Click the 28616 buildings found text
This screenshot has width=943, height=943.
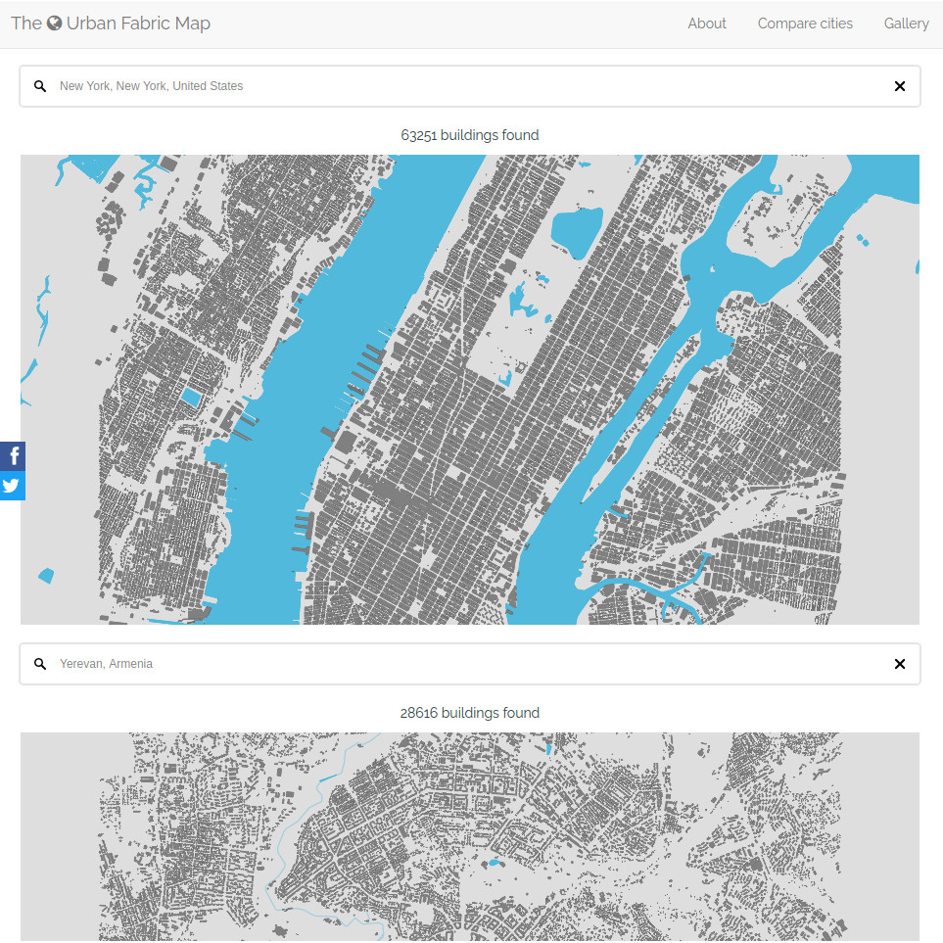coord(470,713)
